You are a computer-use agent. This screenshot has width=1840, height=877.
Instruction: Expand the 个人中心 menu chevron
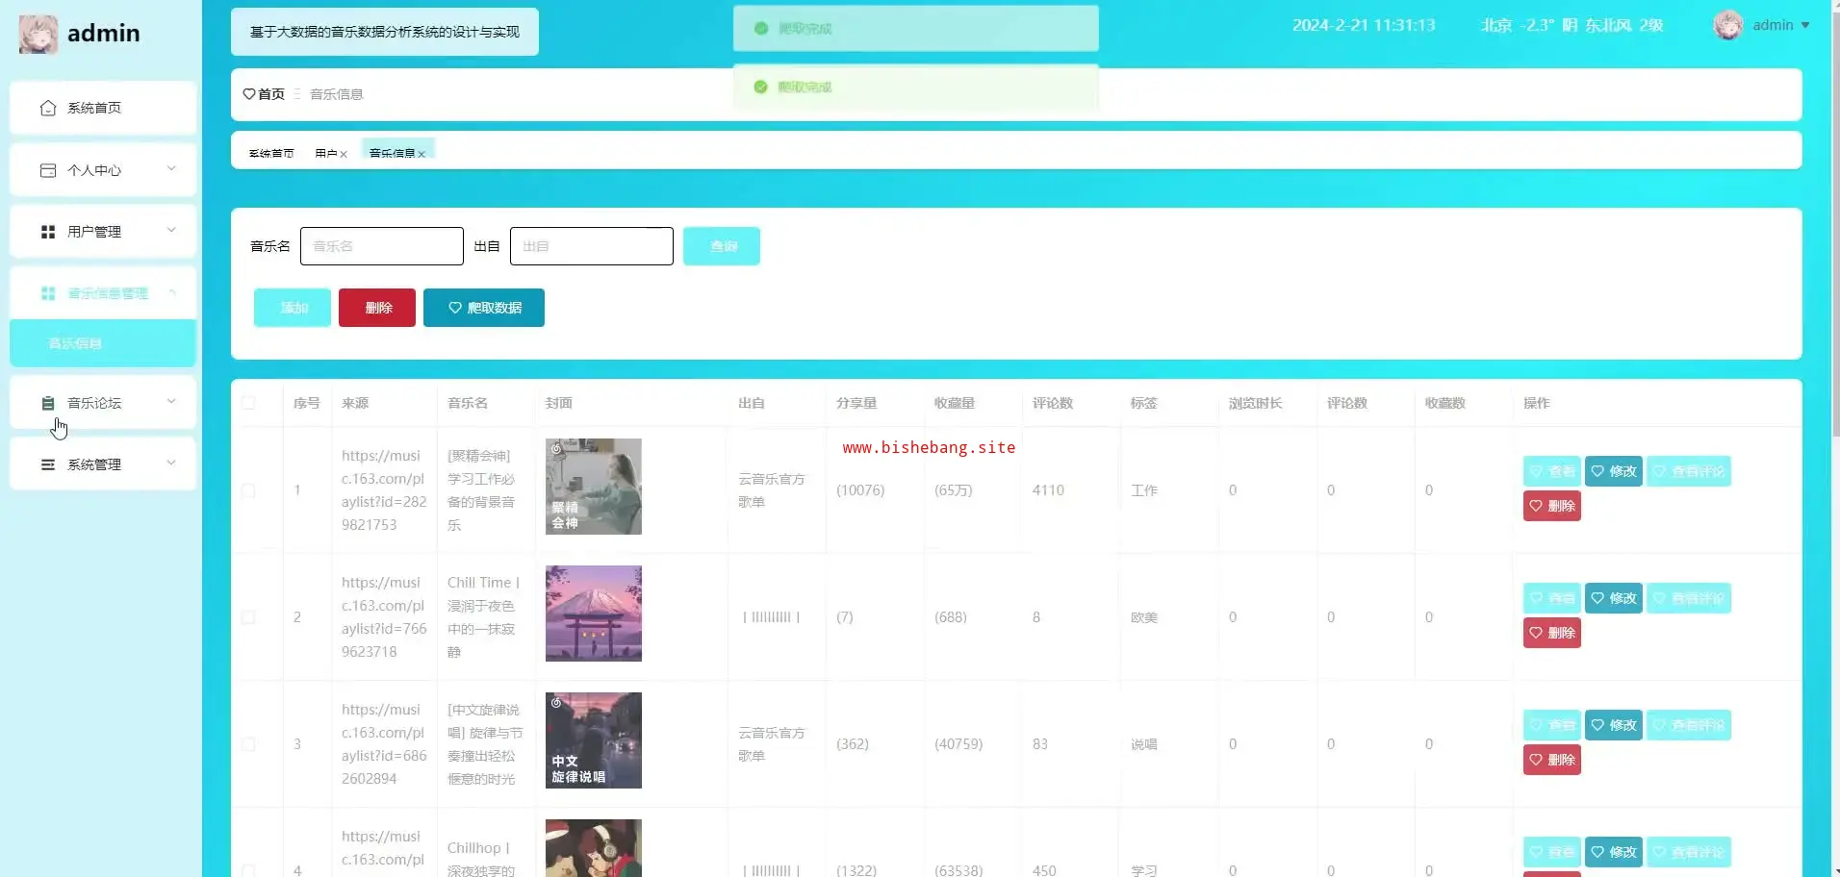click(x=171, y=169)
